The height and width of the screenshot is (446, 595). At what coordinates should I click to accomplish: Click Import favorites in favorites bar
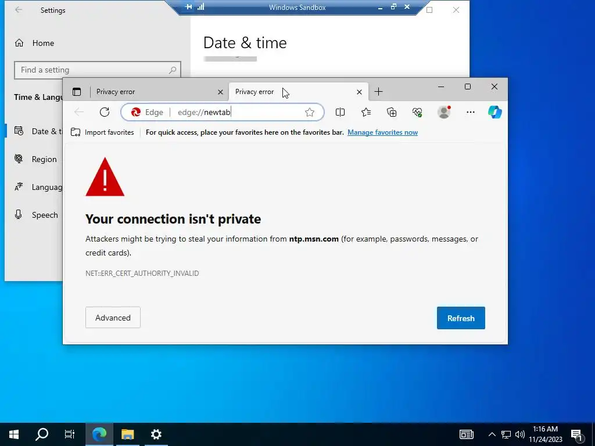click(102, 132)
